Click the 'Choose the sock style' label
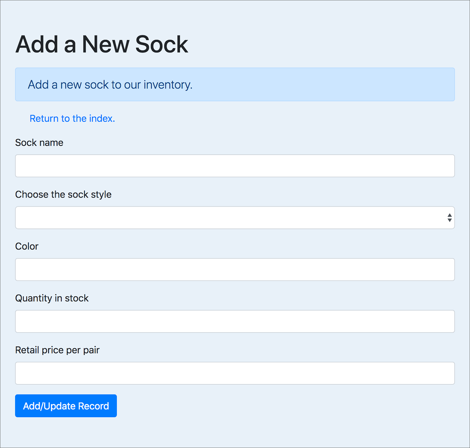Viewport: 470px width, 448px height. [x=63, y=194]
